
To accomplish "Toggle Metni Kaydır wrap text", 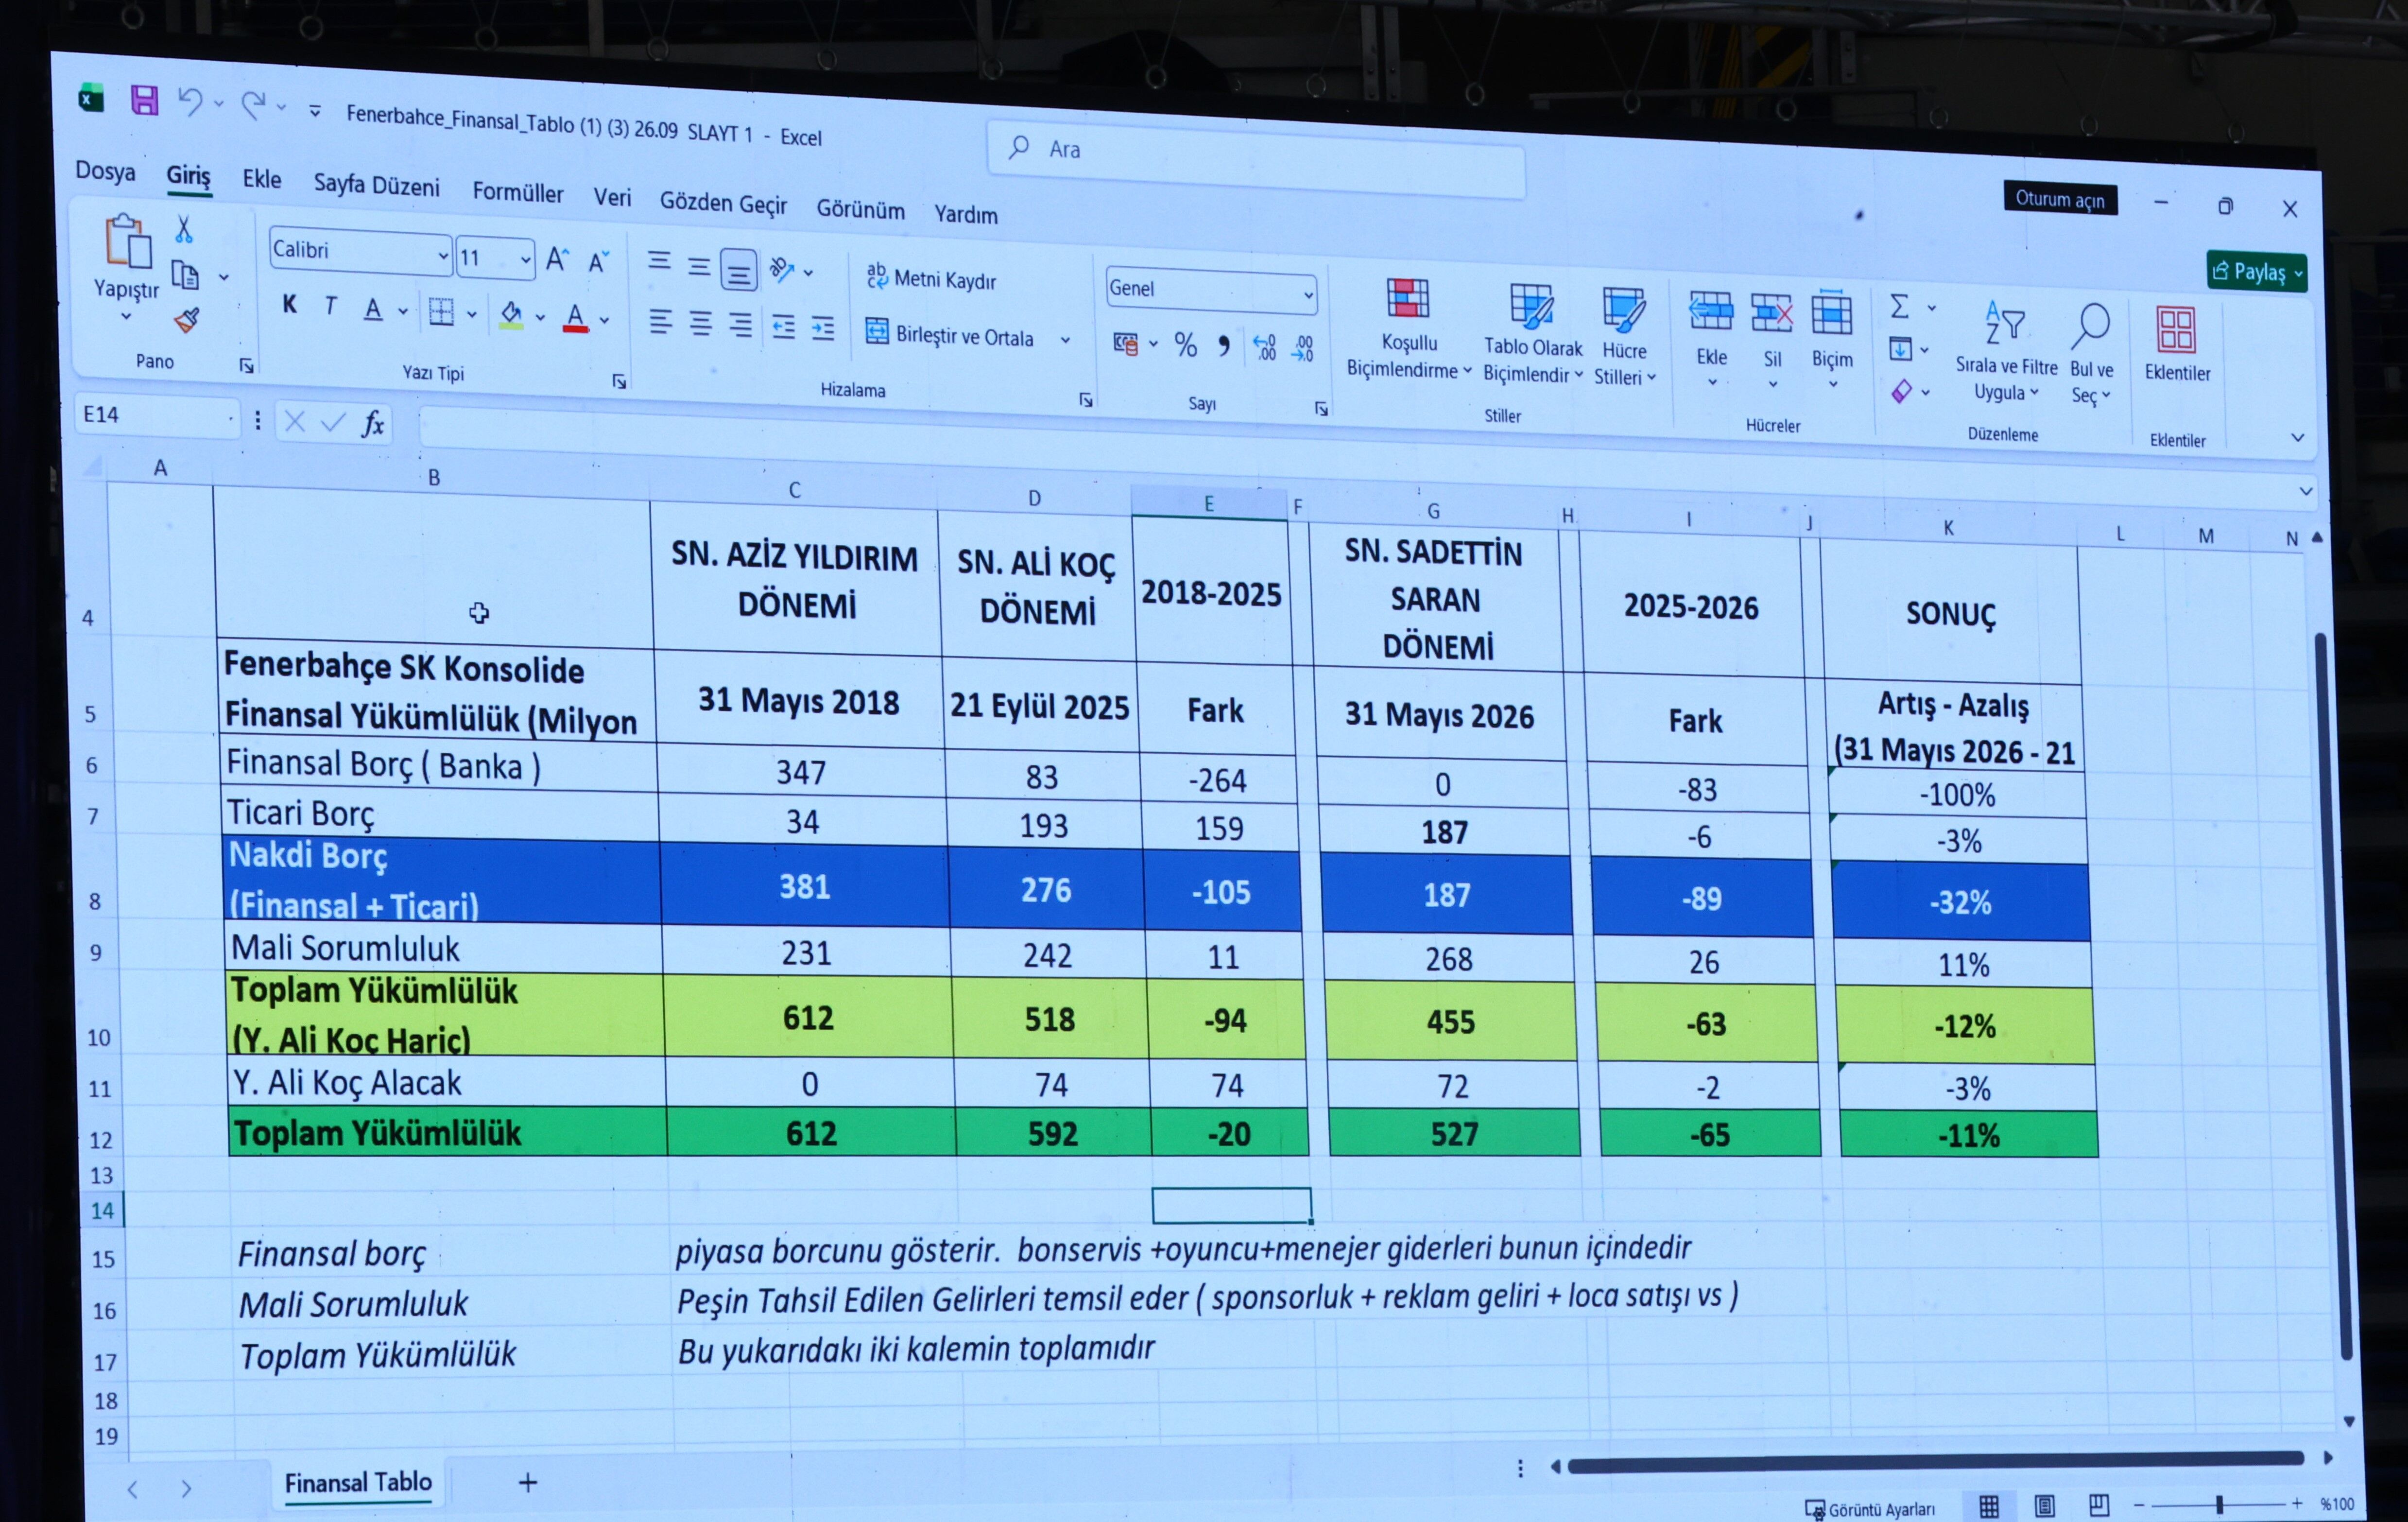I will (x=931, y=279).
